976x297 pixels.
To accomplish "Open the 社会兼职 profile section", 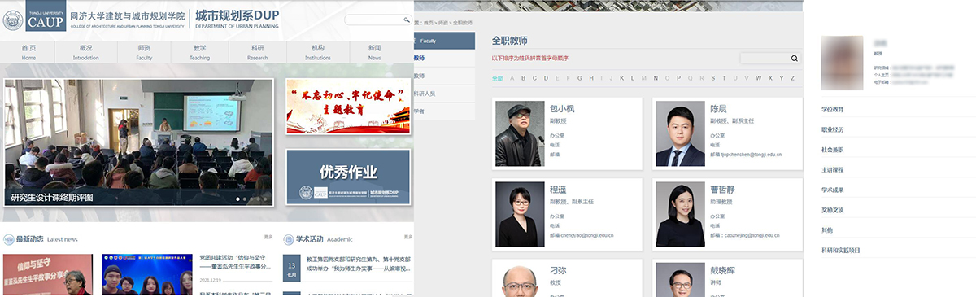I will pyautogui.click(x=832, y=150).
